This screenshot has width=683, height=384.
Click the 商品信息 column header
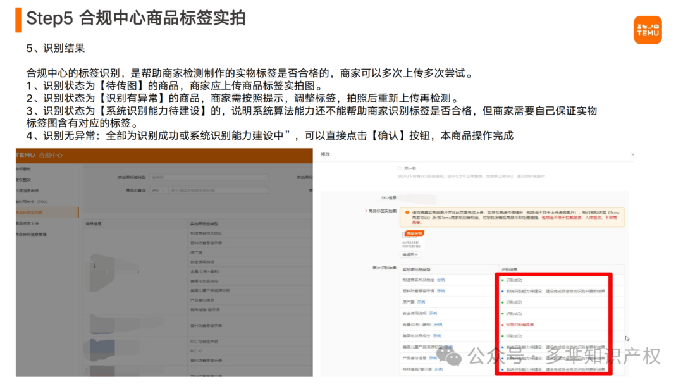pyautogui.click(x=94, y=223)
